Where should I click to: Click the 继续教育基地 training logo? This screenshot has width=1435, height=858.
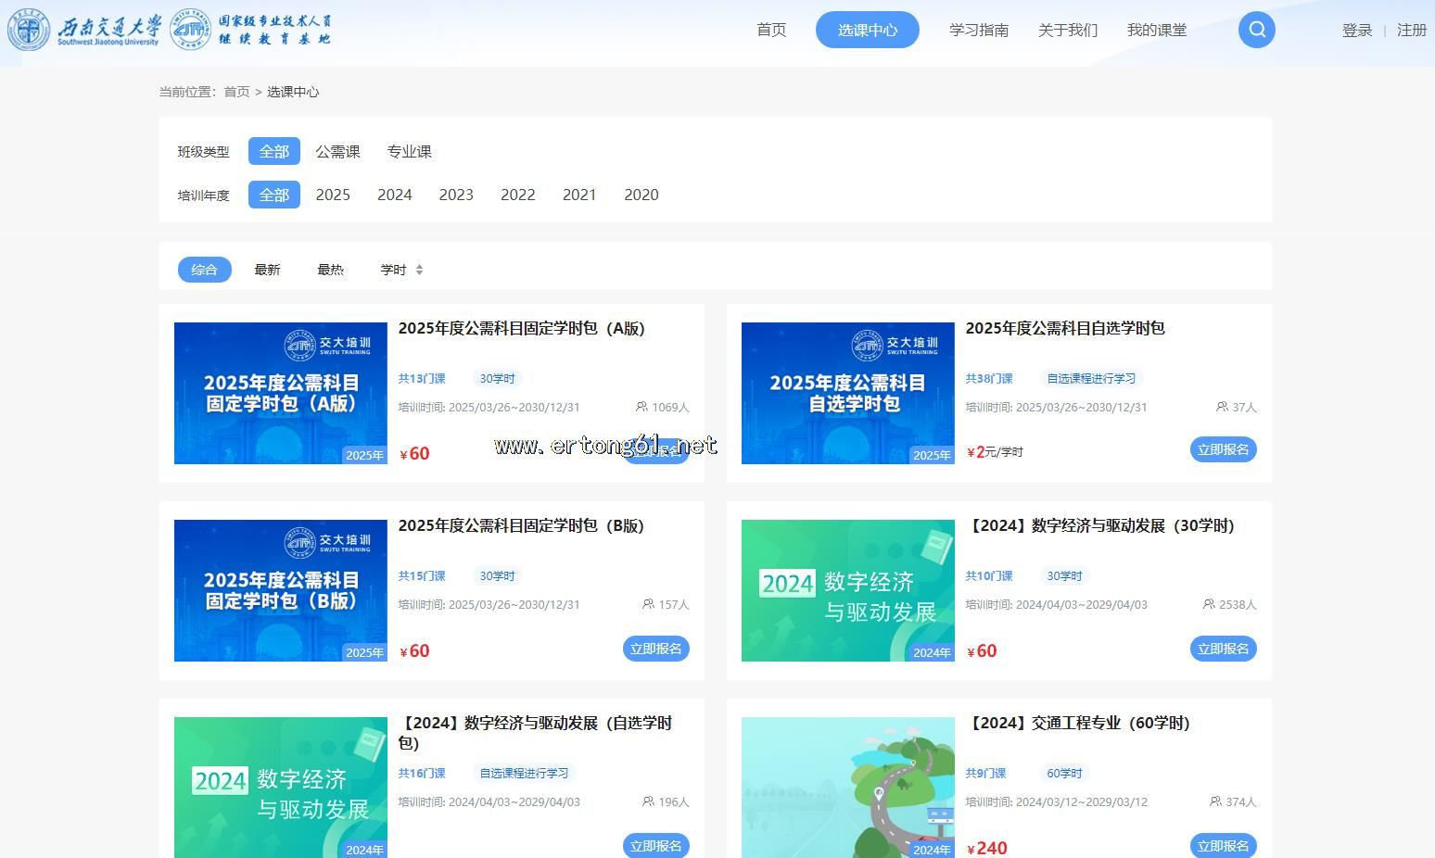[251, 30]
